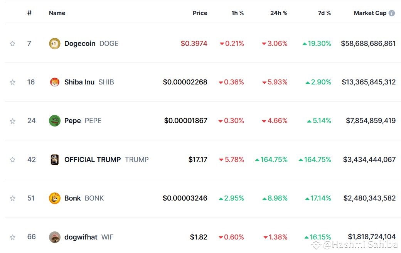Click the OFFICIAL TRUMP coin logo

pos(55,160)
